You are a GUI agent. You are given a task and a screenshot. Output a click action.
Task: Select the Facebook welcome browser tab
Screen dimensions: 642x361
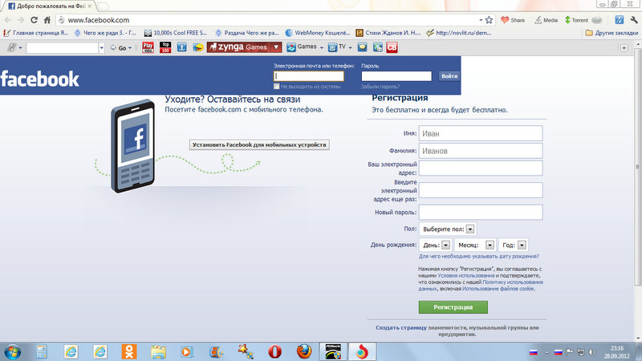click(x=50, y=6)
